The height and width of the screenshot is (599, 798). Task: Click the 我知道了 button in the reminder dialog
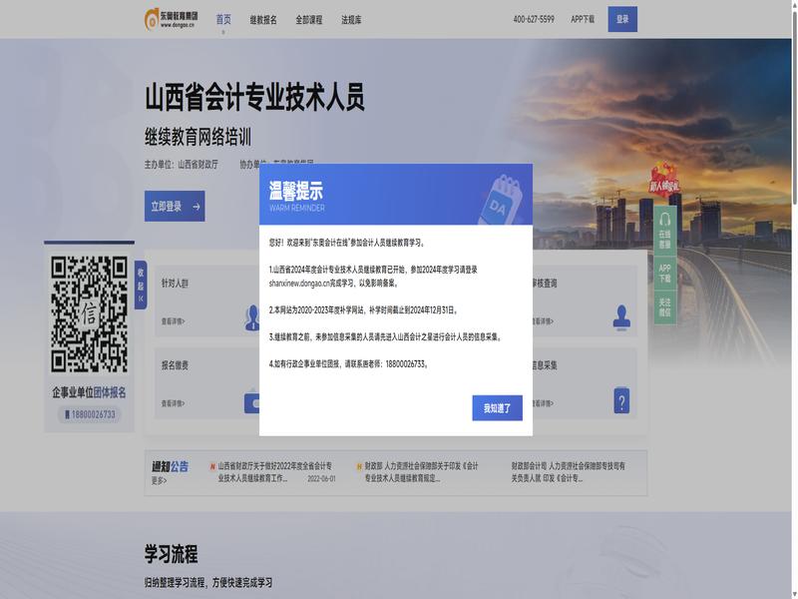(497, 407)
